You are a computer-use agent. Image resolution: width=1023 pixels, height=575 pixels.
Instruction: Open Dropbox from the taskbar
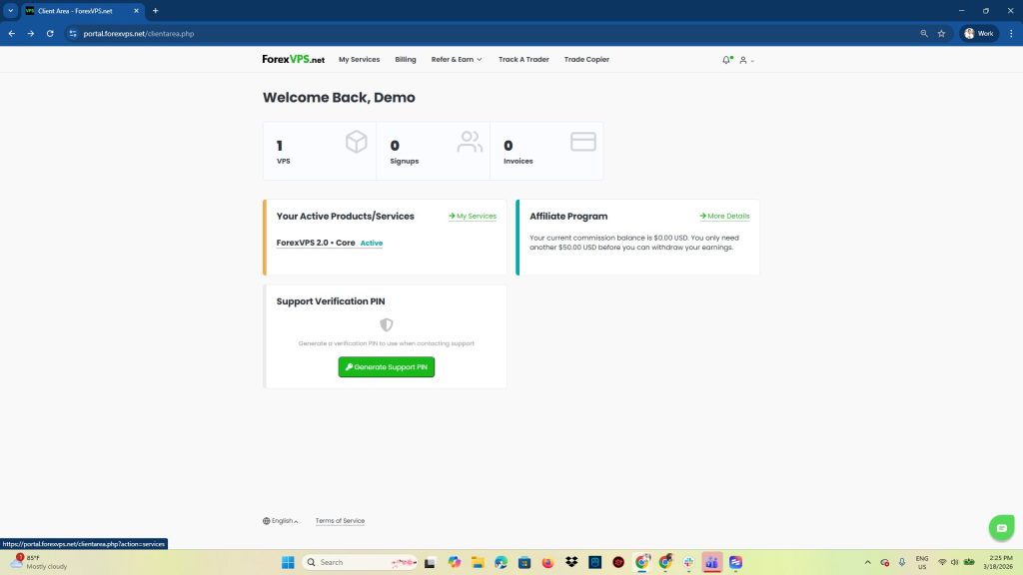coord(571,562)
